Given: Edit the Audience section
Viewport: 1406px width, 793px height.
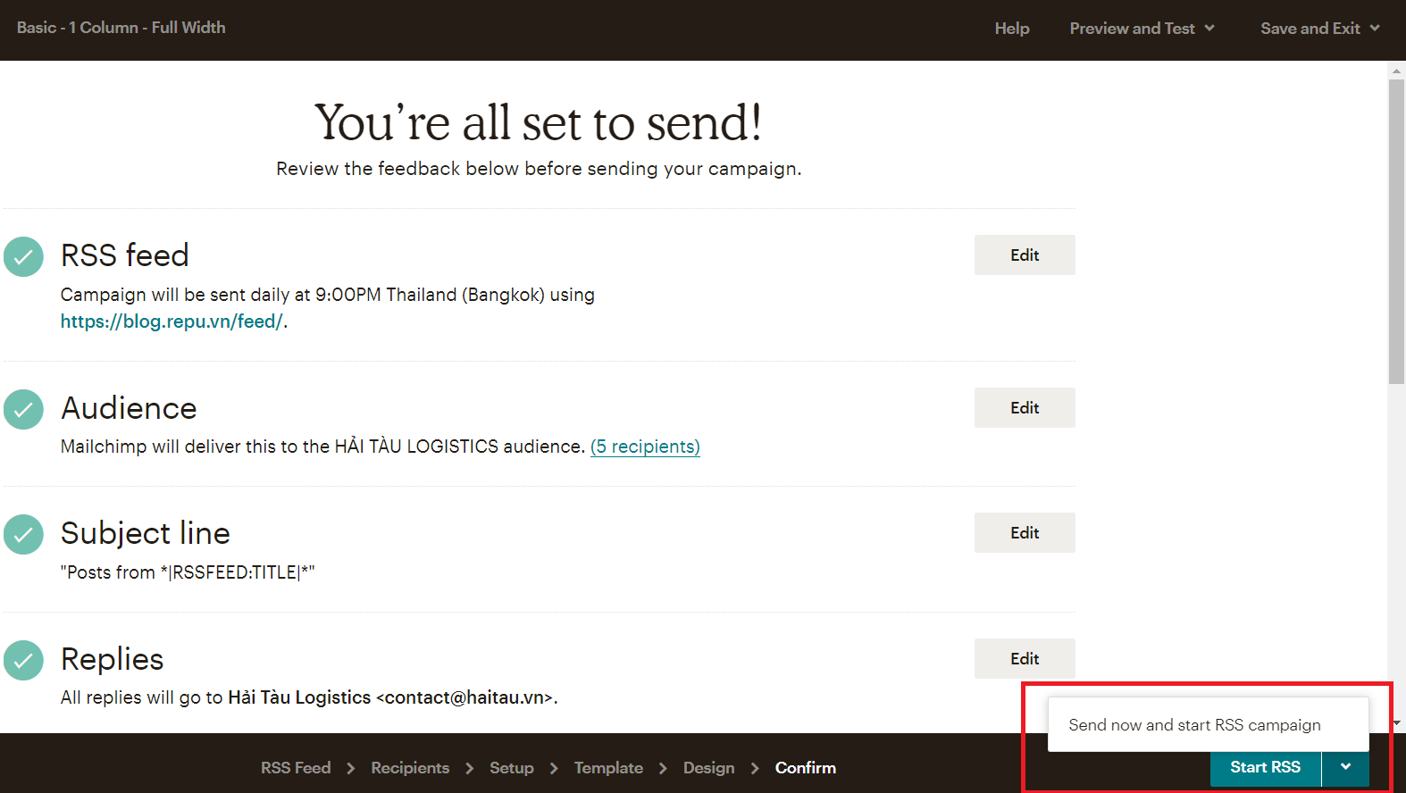Looking at the screenshot, I should point(1024,408).
